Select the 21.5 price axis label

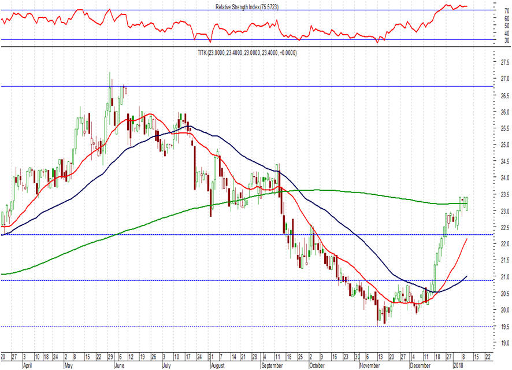click(505, 260)
